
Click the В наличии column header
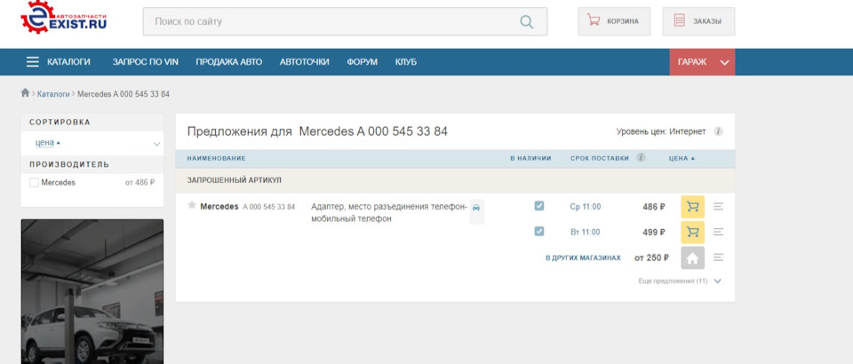coord(530,158)
